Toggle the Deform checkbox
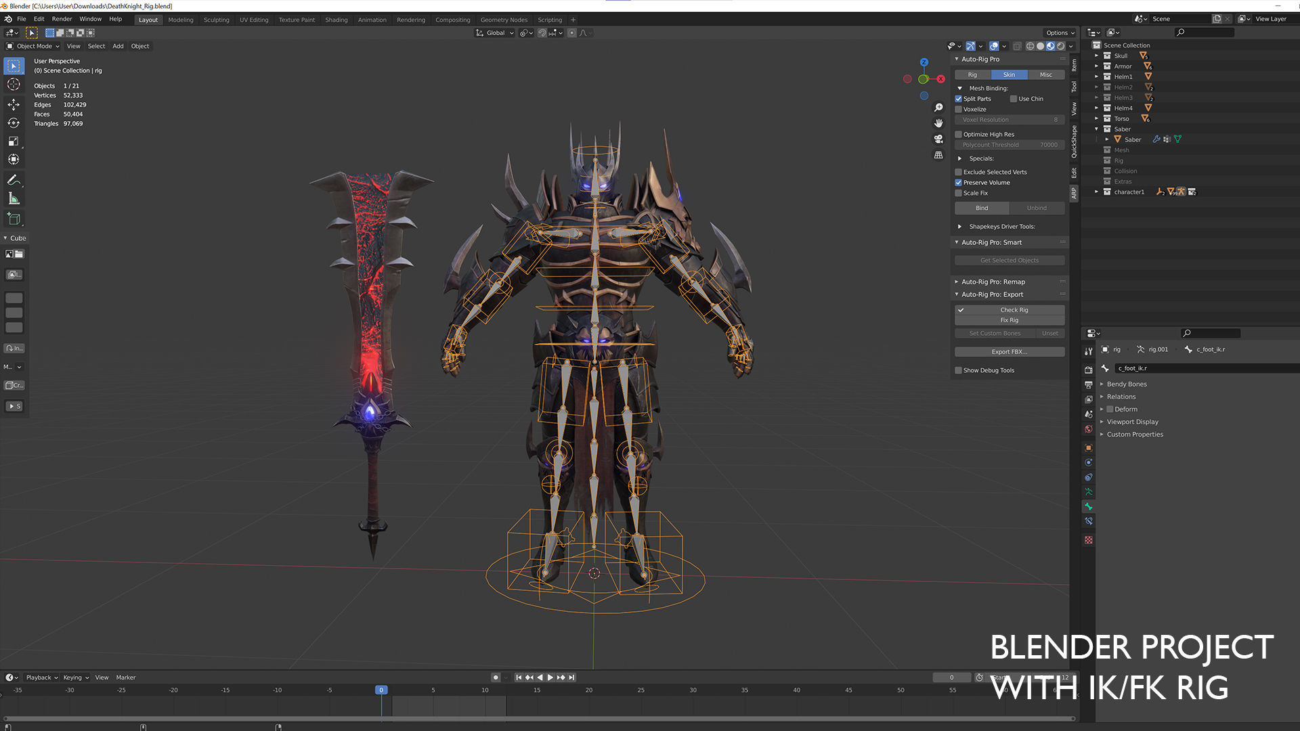Screen dimensions: 1300x731 pyautogui.click(x=1110, y=409)
